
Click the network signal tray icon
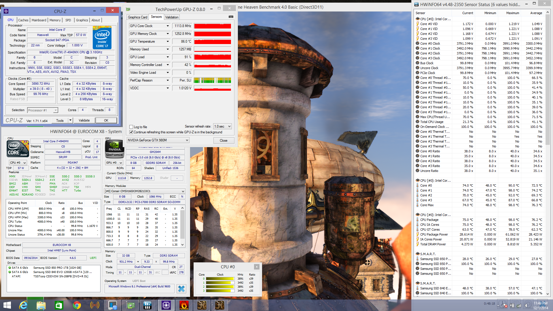pyautogui.click(x=519, y=305)
